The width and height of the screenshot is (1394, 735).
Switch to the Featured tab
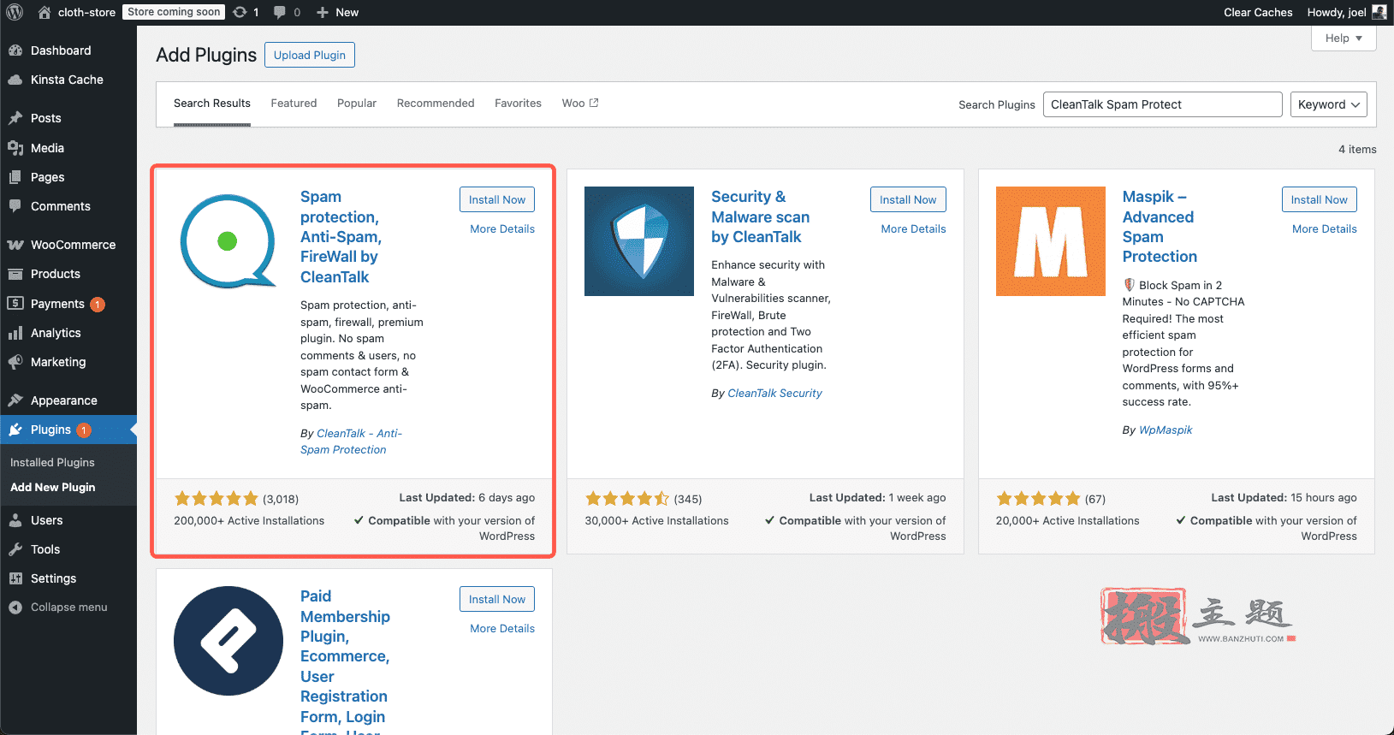(x=294, y=104)
